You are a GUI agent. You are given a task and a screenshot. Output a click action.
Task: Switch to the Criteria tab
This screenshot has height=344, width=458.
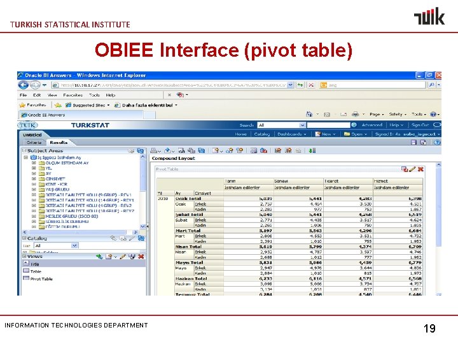click(x=34, y=143)
